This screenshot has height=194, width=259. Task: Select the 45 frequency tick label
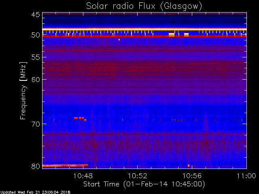[36, 15]
